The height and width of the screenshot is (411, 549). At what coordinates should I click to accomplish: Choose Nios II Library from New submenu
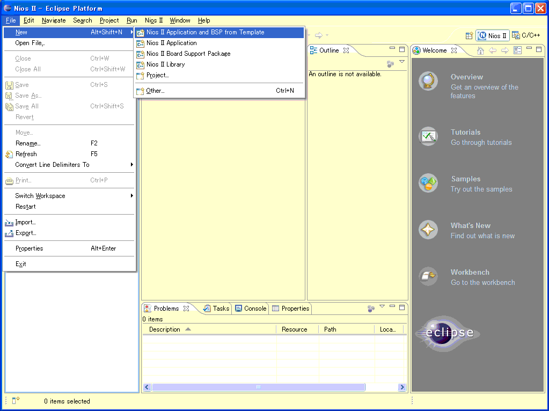219,64
